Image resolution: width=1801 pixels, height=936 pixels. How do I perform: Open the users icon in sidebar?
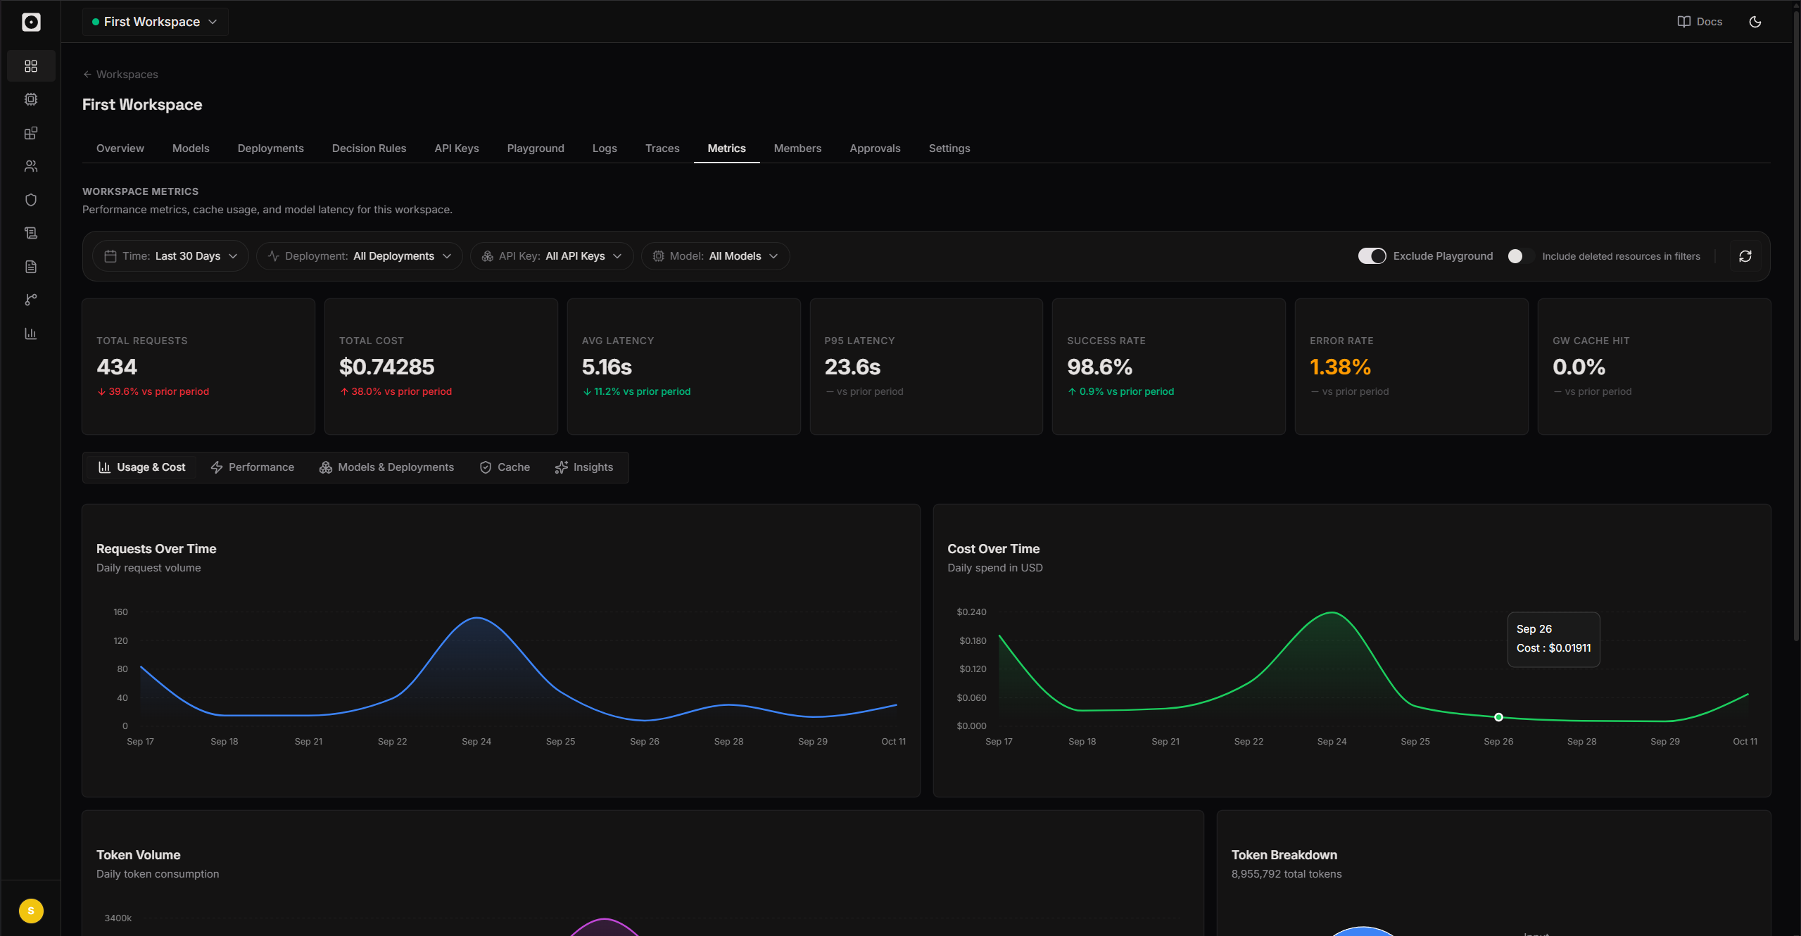(x=31, y=166)
